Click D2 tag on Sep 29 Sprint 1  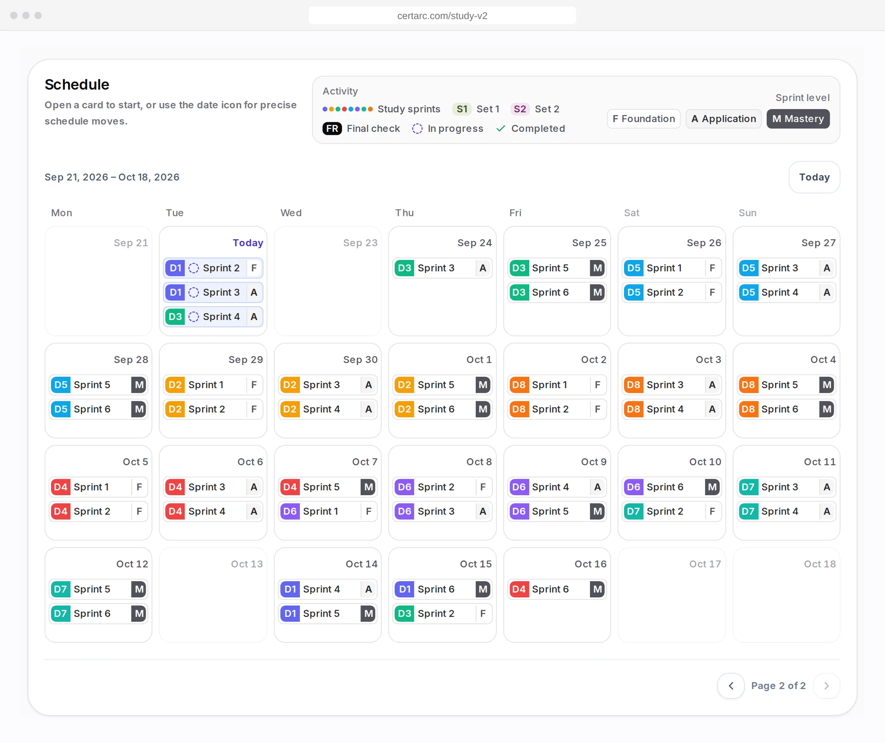pos(175,385)
